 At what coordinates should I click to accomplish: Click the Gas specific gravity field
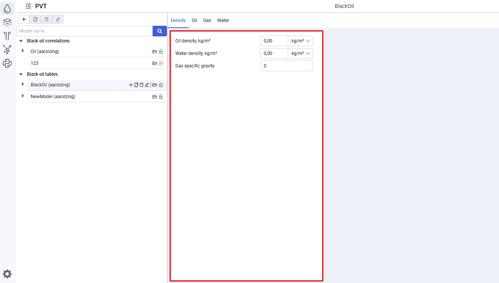coord(287,66)
